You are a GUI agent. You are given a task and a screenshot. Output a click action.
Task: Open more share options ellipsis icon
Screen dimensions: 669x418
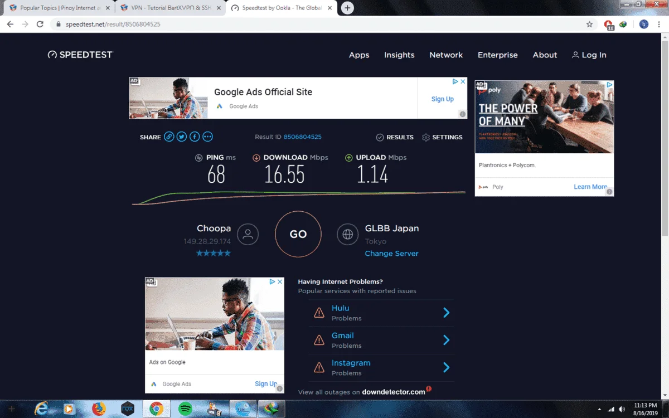[x=207, y=137]
